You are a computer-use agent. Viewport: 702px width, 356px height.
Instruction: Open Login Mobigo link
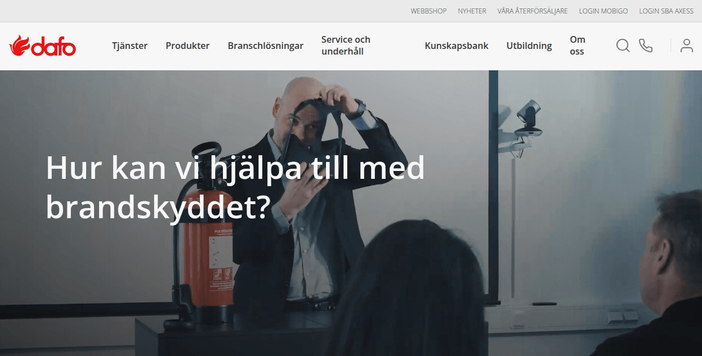pyautogui.click(x=603, y=11)
